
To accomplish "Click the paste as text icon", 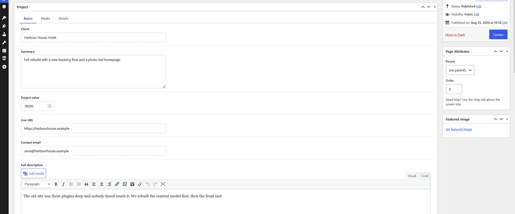I will pyautogui.click(x=132, y=184).
